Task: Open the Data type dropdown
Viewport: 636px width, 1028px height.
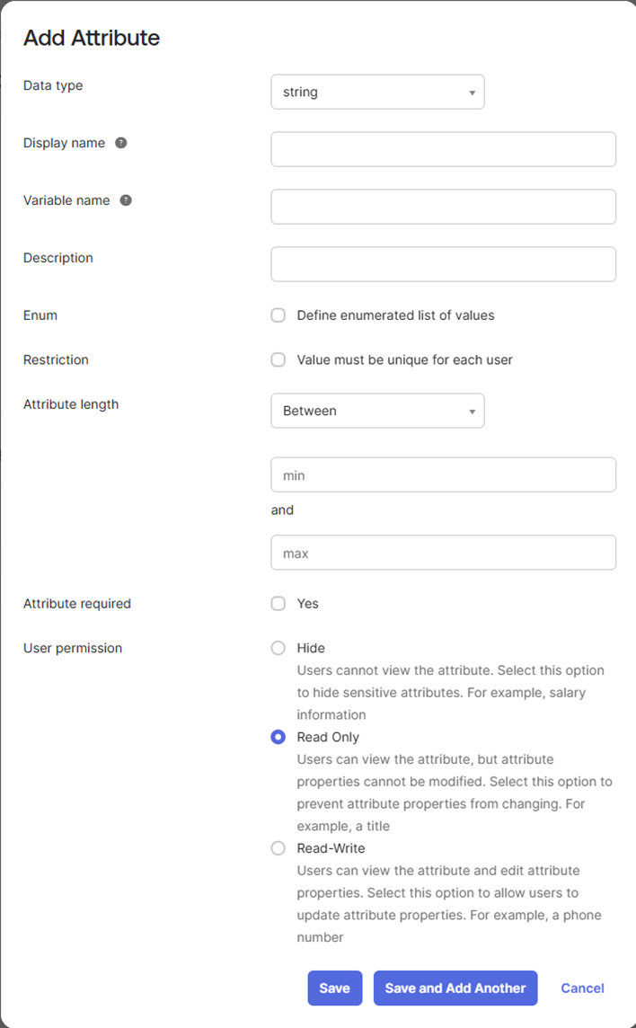Action: 377,92
